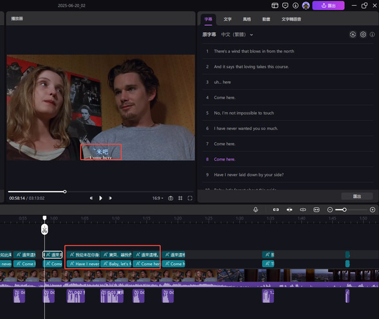This screenshot has width=379, height=319.
Task: Select subtitle 6 'I have never wanted you'
Action: (288, 129)
